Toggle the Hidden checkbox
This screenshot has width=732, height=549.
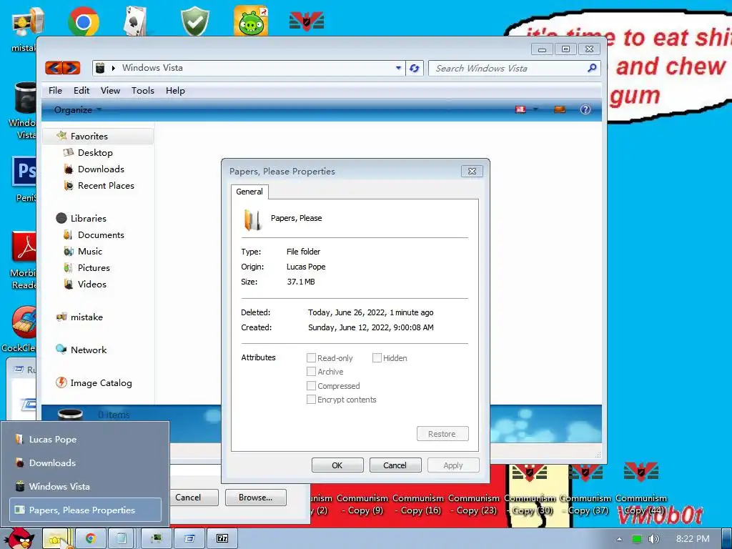377,357
